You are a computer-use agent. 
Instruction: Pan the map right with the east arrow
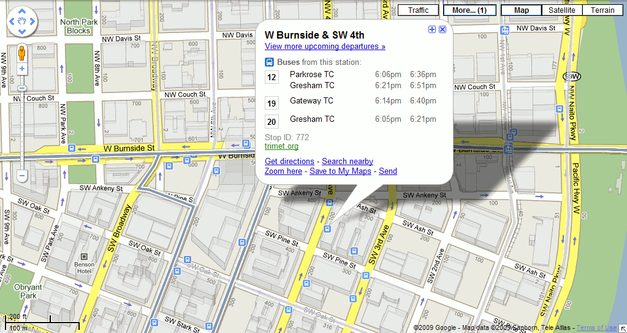click(x=32, y=21)
